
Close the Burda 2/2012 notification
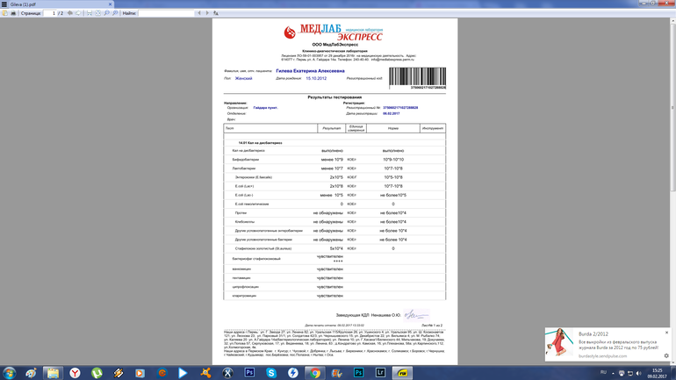666,333
